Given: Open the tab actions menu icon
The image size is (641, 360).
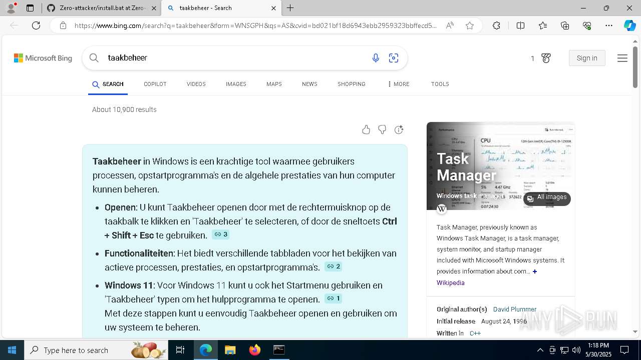Looking at the screenshot, I should pos(30,8).
